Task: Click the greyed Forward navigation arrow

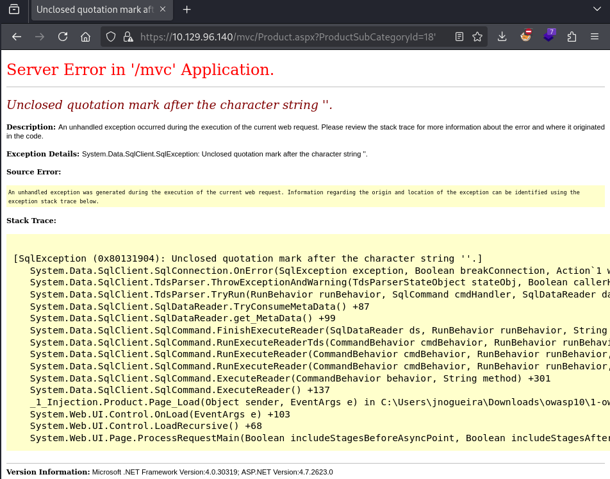Action: (39, 37)
